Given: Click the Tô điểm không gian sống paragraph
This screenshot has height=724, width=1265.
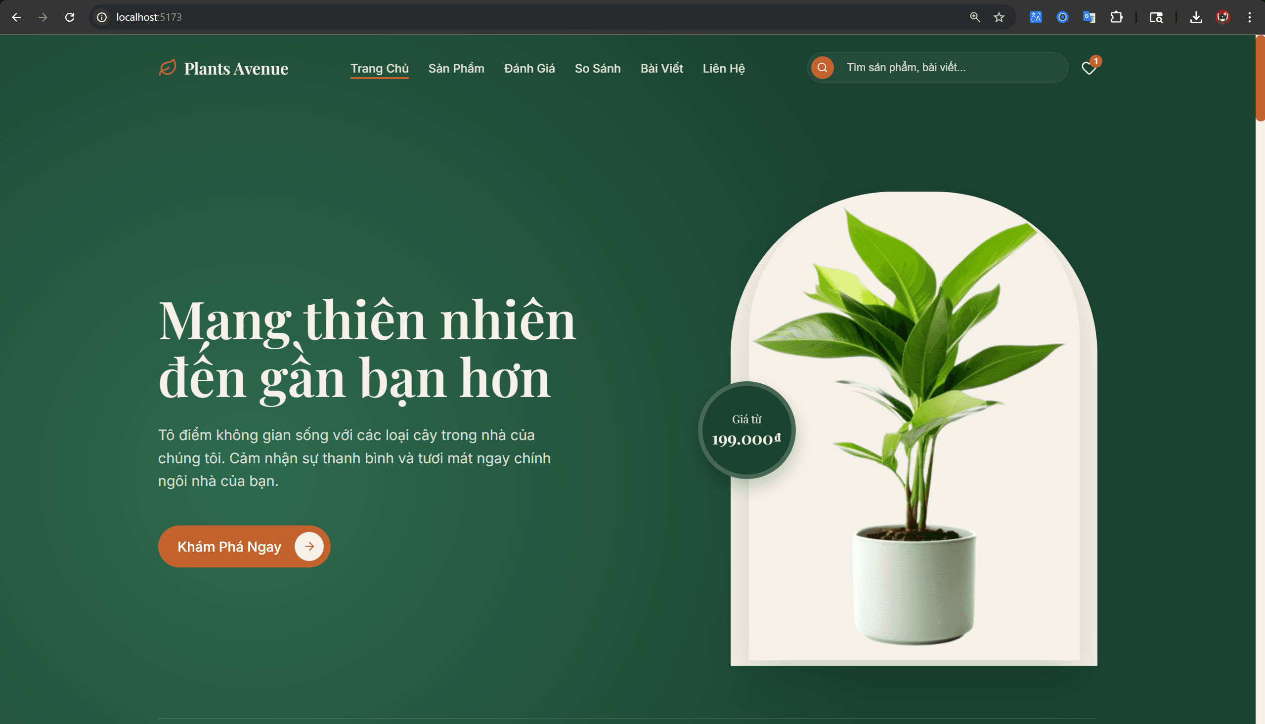Looking at the screenshot, I should [x=354, y=458].
